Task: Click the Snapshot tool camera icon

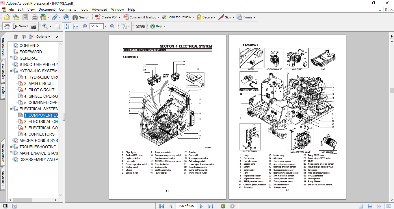Action: tap(34, 26)
